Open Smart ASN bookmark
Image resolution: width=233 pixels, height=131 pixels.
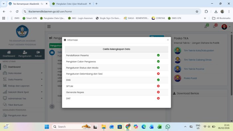coord(30,18)
